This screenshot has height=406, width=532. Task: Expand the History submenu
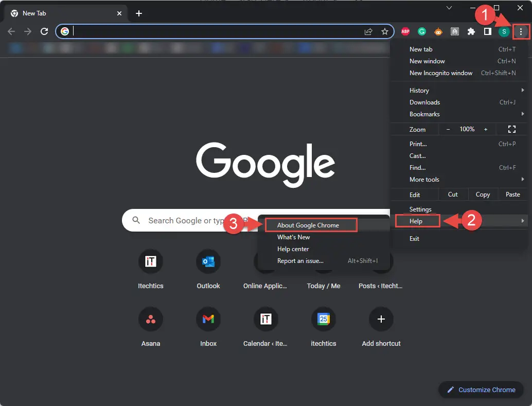[x=459, y=90]
